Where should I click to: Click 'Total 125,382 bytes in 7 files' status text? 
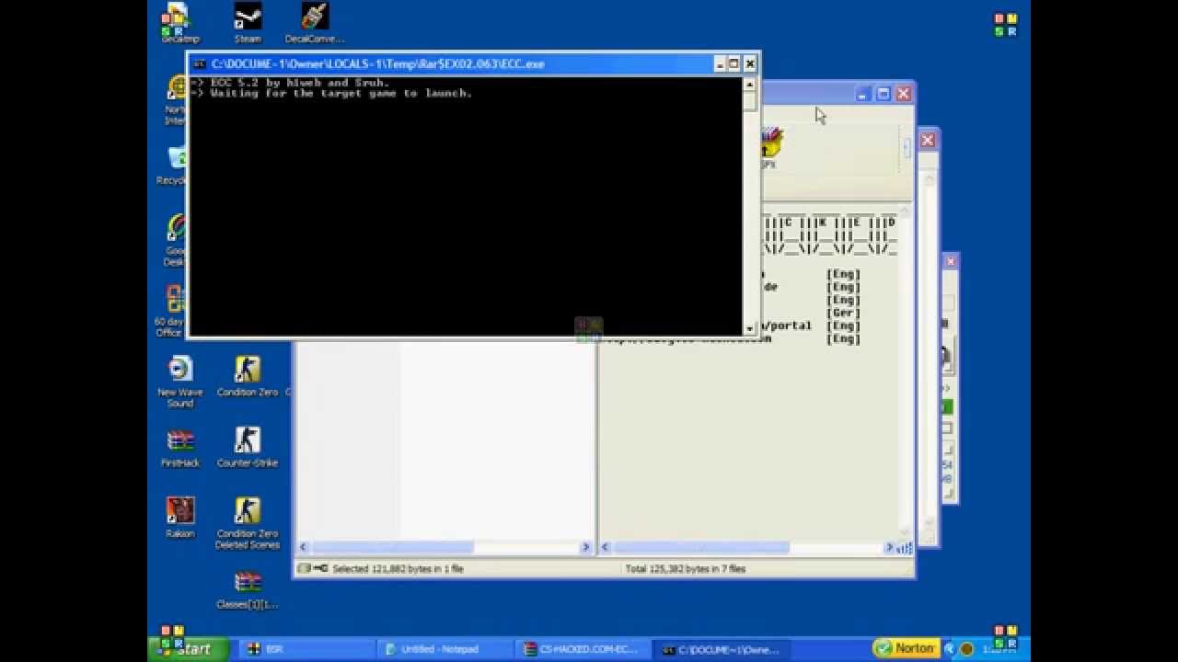(686, 569)
